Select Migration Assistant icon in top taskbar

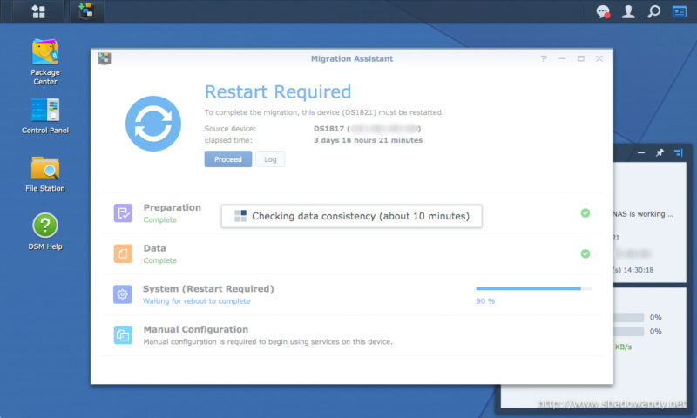point(86,11)
